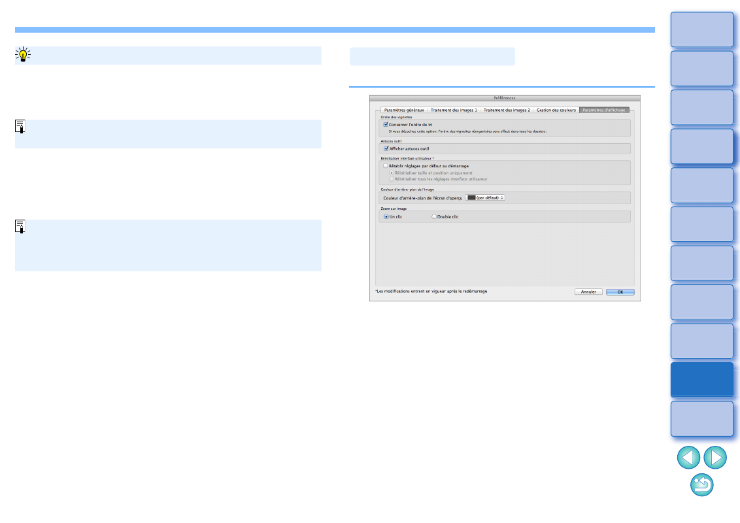Screen dimensions: 740x523
Task: Click the Préférences window title bar
Action: pyautogui.click(x=505, y=98)
